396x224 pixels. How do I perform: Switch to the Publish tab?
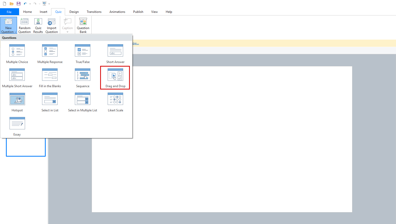[x=138, y=12]
